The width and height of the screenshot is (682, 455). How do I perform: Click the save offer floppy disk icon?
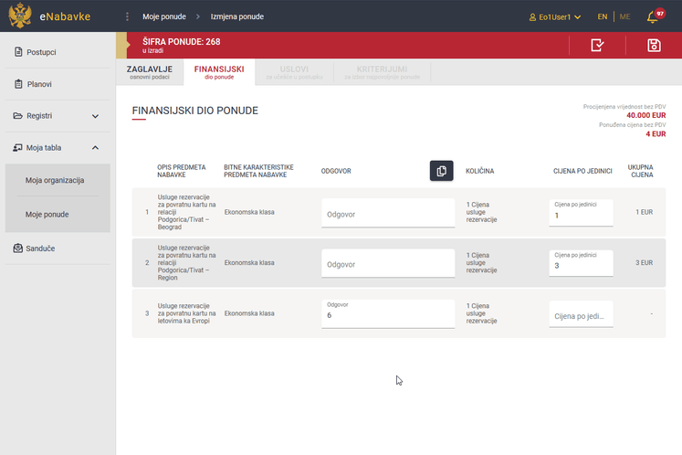(653, 46)
